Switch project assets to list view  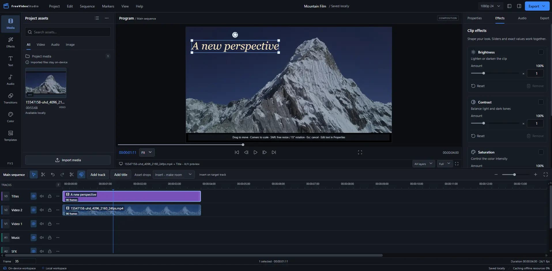coord(97,18)
